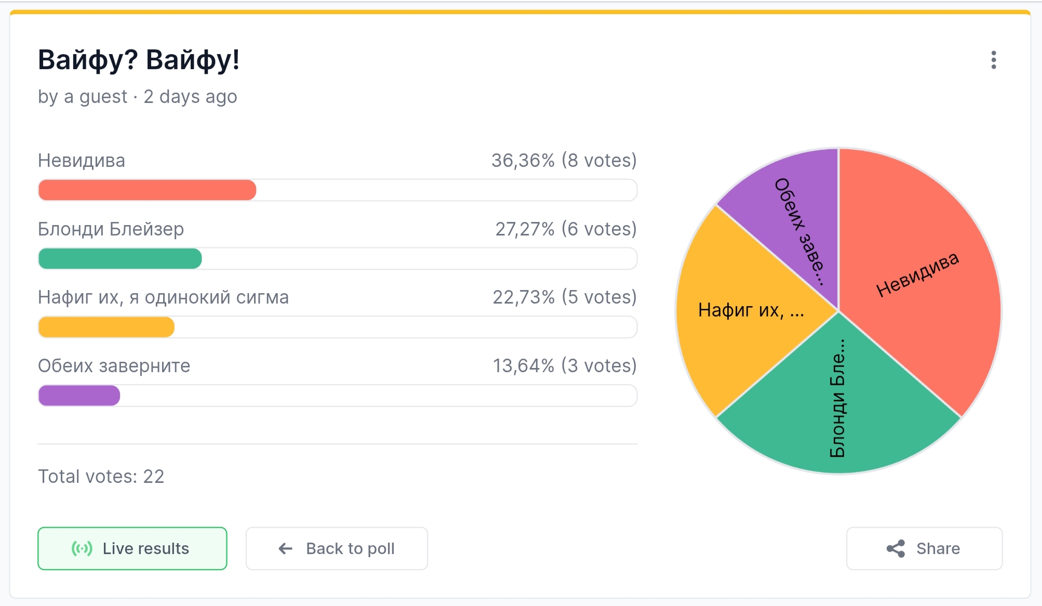Click the red Невидива progress bar
The image size is (1042, 606).
[x=148, y=190]
